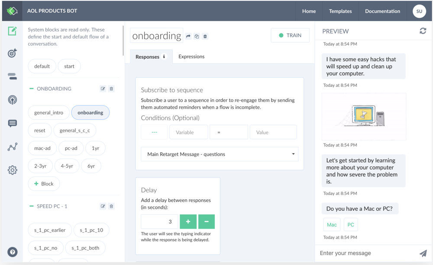Select the default system block

42,66
